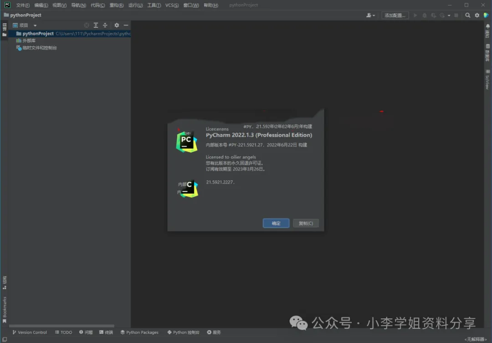Click the PyCharm 2022.1.3 (Professional Edition) title
This screenshot has height=343, width=492.
pyautogui.click(x=259, y=135)
